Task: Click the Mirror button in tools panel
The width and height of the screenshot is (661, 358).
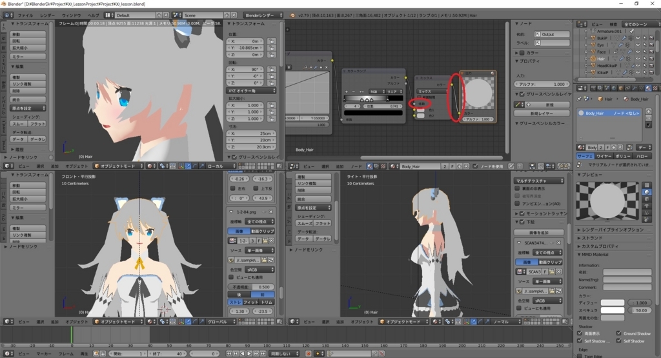Action: [x=28, y=56]
